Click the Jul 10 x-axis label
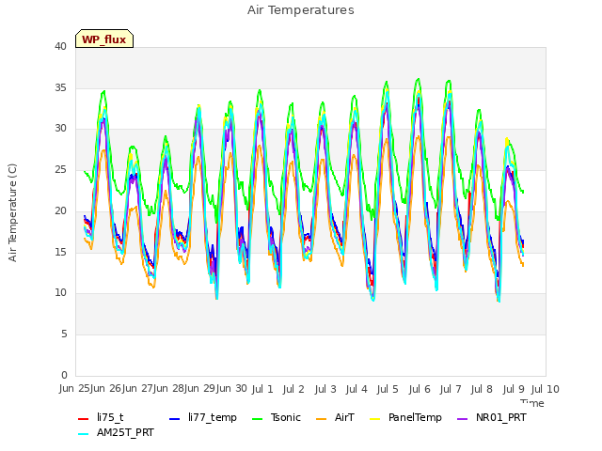 [546, 389]
